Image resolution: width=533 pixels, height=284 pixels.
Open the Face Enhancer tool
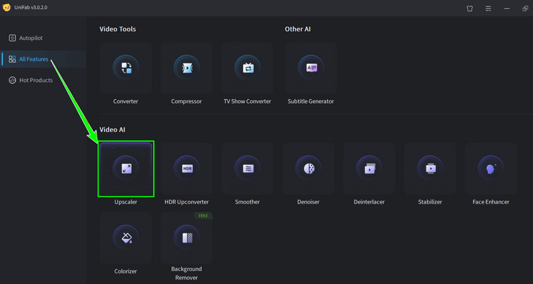[x=491, y=169]
